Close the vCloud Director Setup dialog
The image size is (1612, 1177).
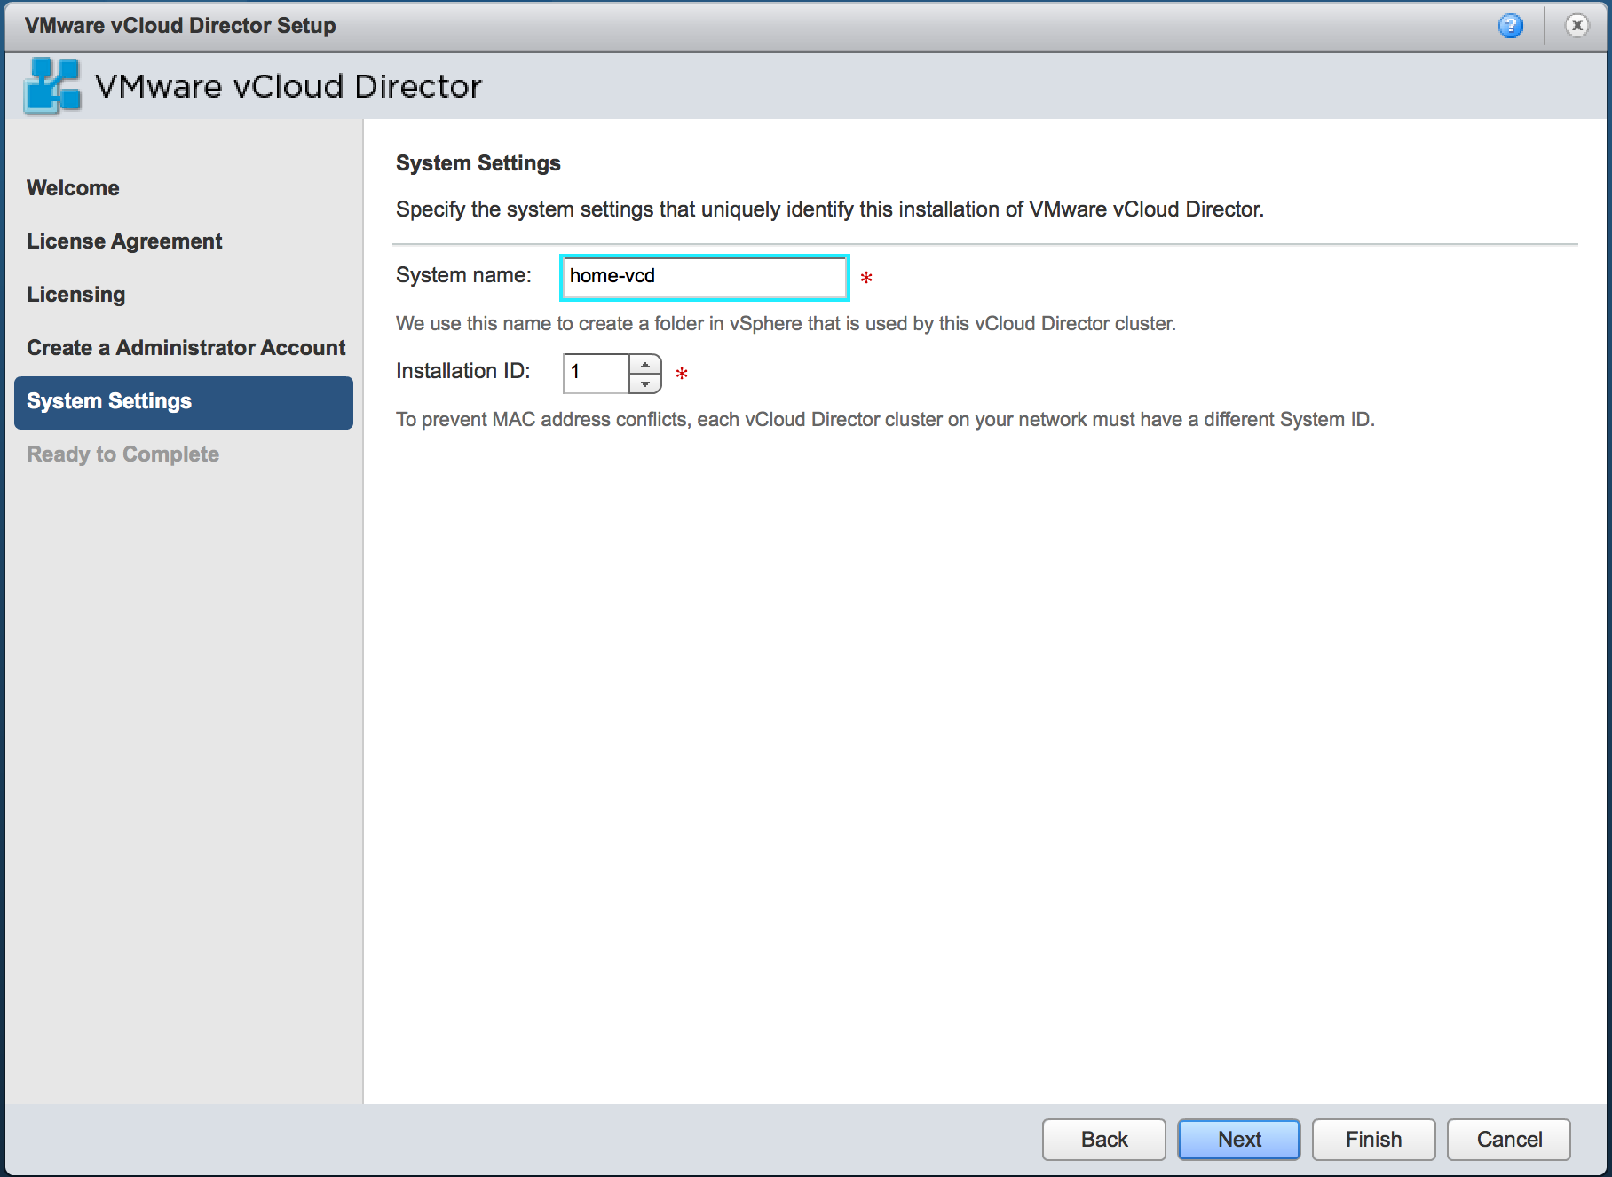tap(1576, 26)
